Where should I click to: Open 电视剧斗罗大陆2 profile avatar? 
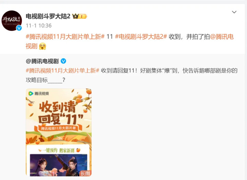(12, 21)
